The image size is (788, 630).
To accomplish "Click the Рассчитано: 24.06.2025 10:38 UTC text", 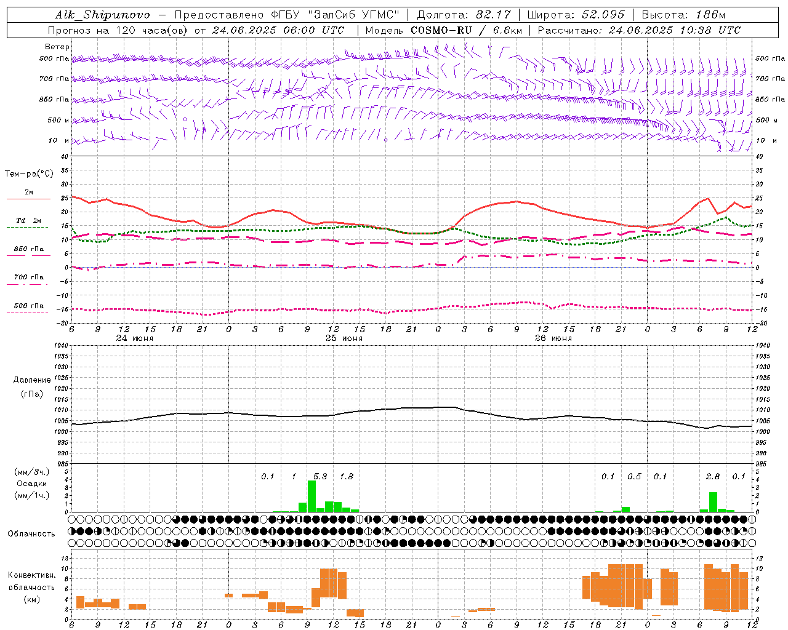I will (639, 30).
